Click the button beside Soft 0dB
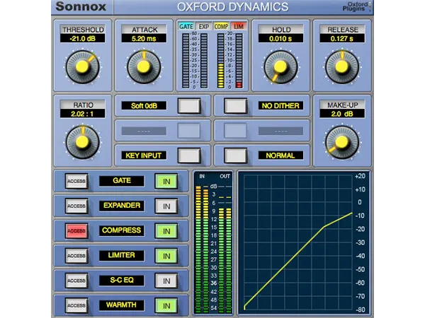The height and width of the screenshot is (318, 425). 189,106
